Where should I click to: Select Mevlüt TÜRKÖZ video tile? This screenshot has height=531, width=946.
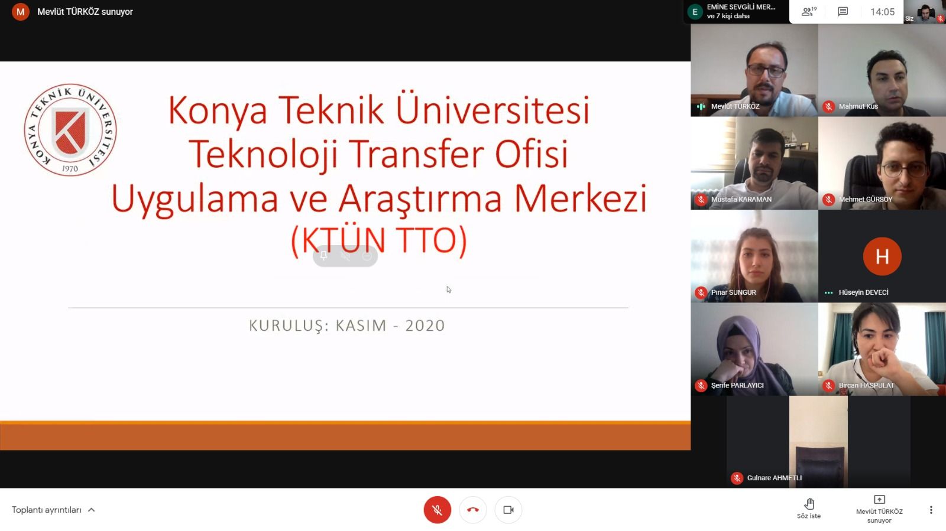[754, 70]
